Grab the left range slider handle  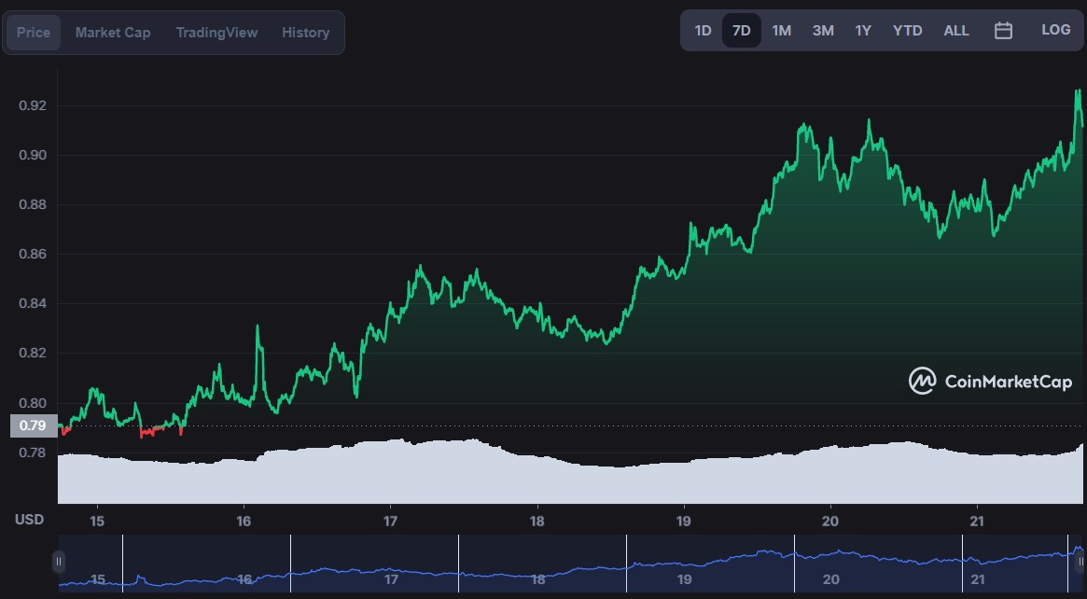coord(59,562)
